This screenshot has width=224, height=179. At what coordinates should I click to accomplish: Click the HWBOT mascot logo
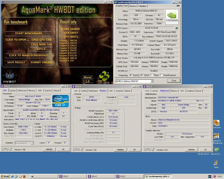pyautogui.click(x=9, y=76)
